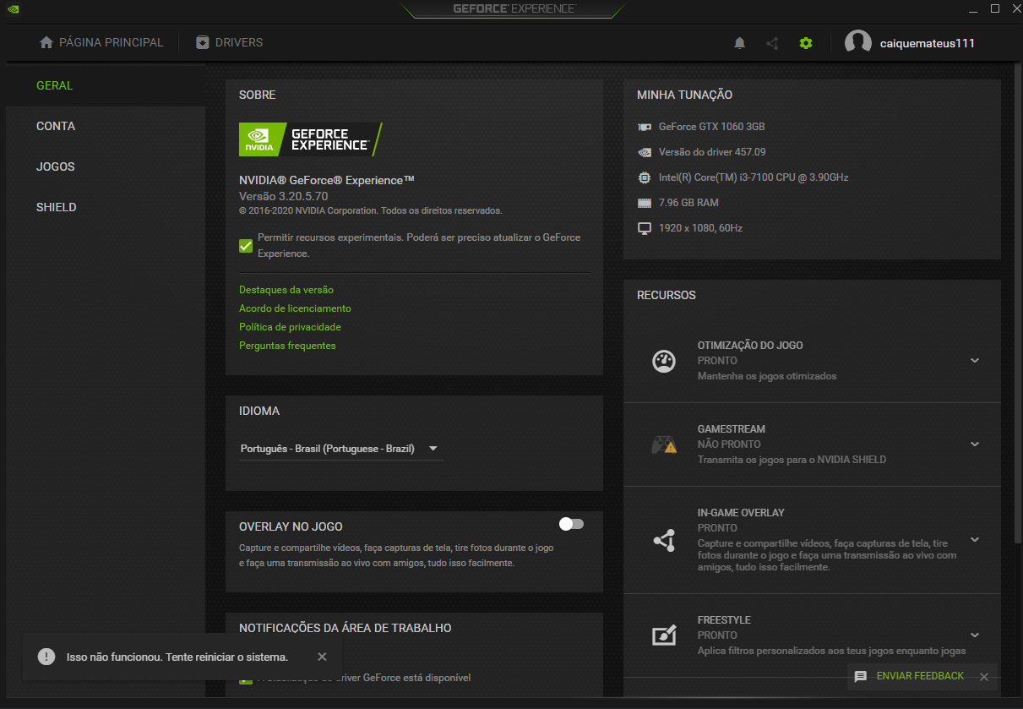This screenshot has height=709, width=1023.
Task: Click 'Isso não funcionou' toast message
Action: (177, 657)
